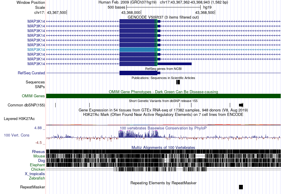This screenshot has height=194, width=281.
Task: Click the 43,367,500 ruler coordinate
Action: pyautogui.click(x=56, y=12)
